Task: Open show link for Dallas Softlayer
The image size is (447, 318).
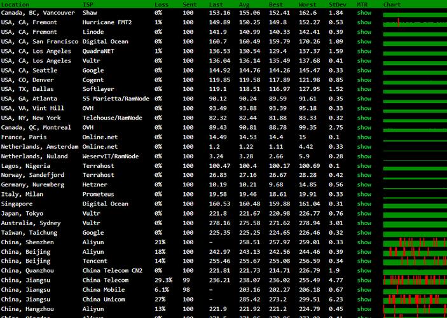Action: click(x=364, y=89)
